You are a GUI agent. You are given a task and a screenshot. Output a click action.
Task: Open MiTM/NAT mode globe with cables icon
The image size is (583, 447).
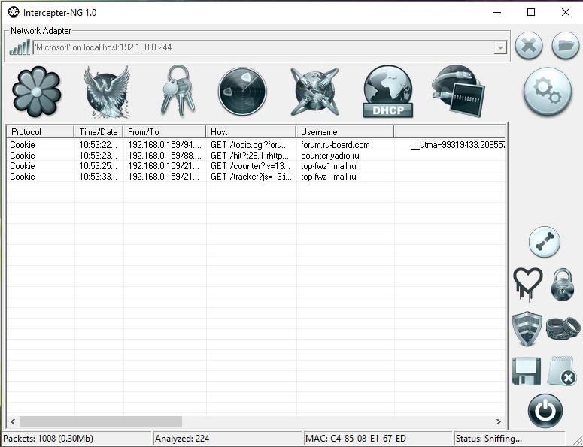pos(315,92)
